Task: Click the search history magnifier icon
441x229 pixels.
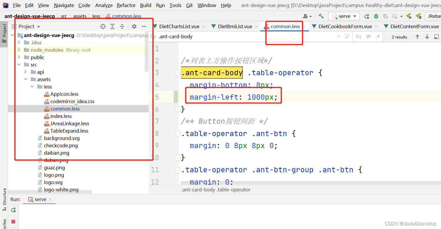Action: click(x=153, y=37)
